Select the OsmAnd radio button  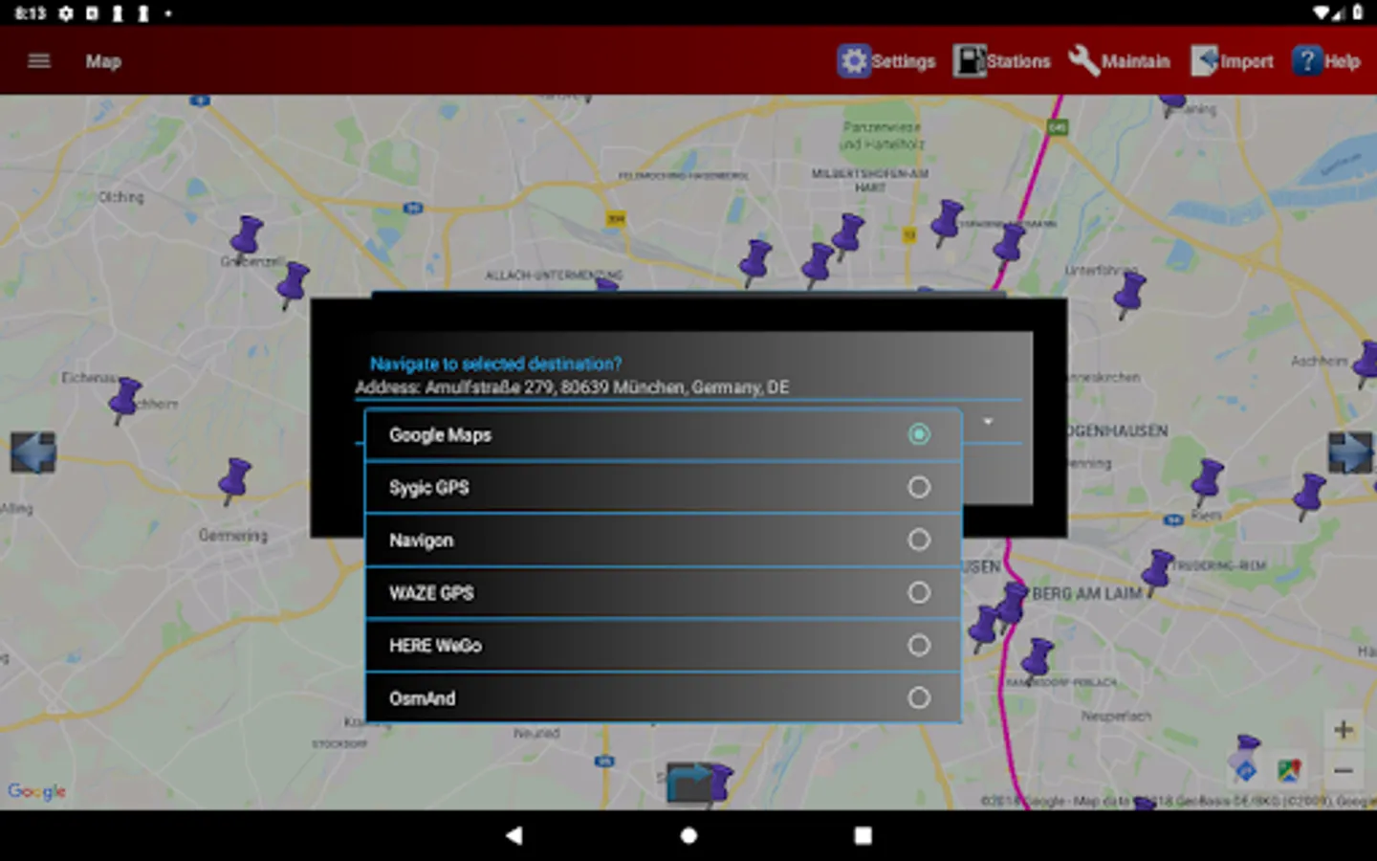point(919,697)
